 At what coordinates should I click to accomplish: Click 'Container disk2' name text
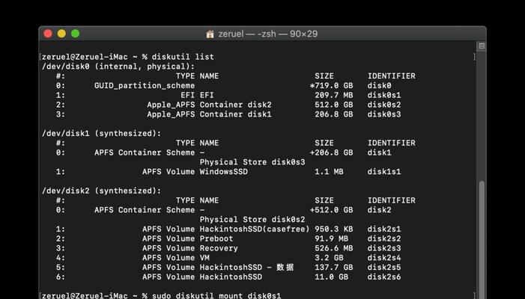(x=236, y=105)
